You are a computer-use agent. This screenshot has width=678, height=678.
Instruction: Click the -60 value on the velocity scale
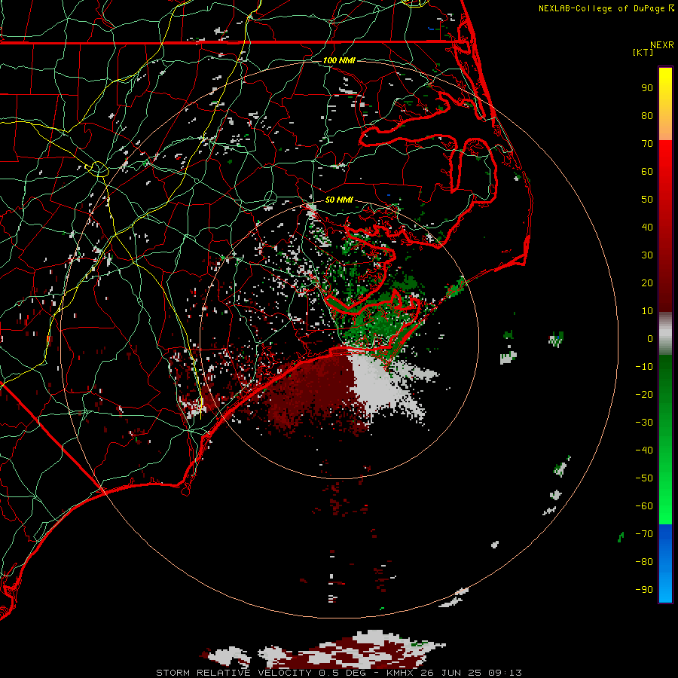click(644, 506)
